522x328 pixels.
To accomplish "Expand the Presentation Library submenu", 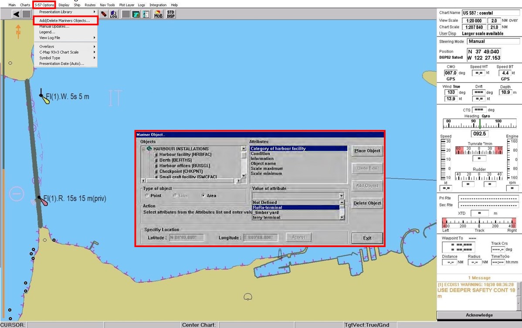I will [66, 12].
